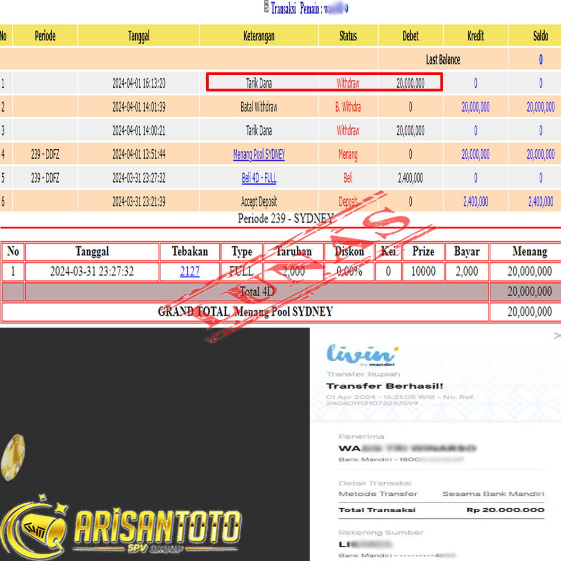Click the Kredit column header
The width and height of the screenshot is (561, 561).
coord(476,36)
